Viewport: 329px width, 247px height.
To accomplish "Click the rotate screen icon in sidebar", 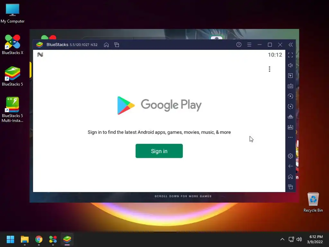I will (x=290, y=106).
